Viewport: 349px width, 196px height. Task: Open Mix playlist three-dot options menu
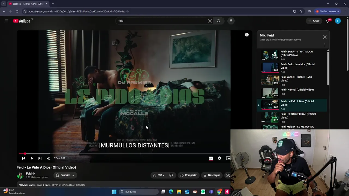tap(325, 45)
